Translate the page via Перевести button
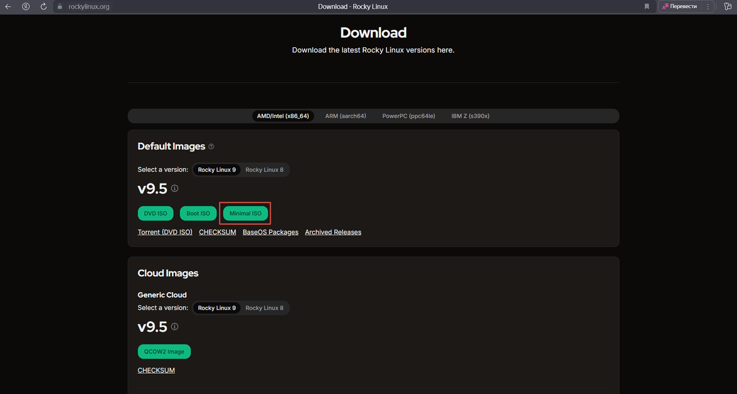737x394 pixels. point(680,7)
